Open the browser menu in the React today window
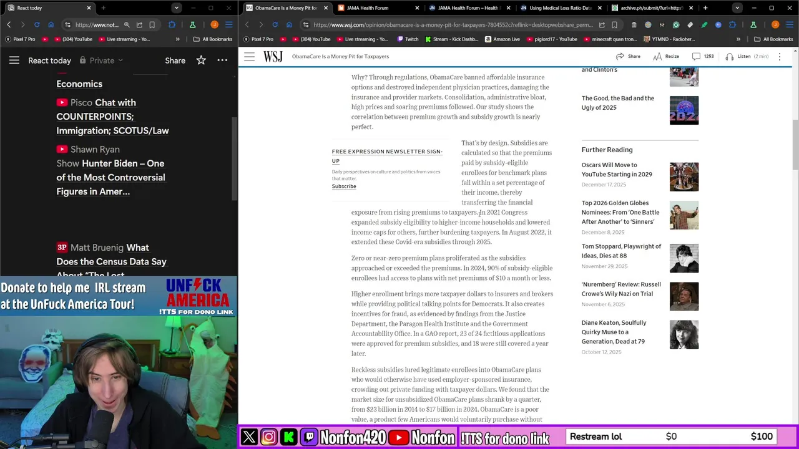The width and height of the screenshot is (799, 449). click(x=229, y=24)
